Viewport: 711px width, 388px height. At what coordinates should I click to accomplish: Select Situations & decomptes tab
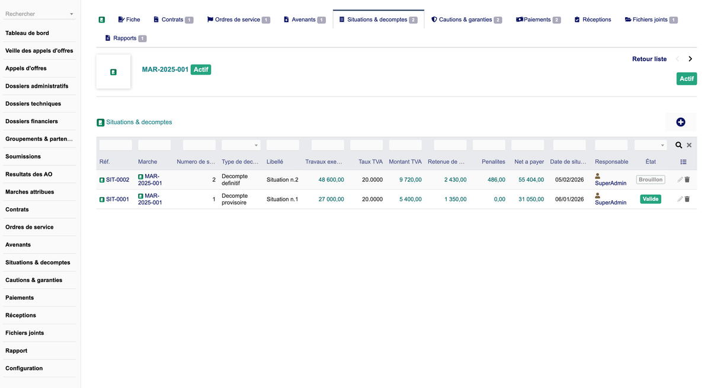coord(378,20)
